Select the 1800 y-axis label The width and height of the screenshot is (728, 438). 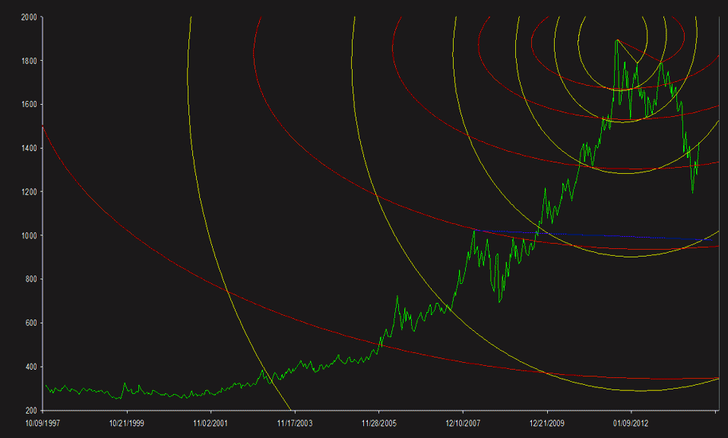click(29, 61)
